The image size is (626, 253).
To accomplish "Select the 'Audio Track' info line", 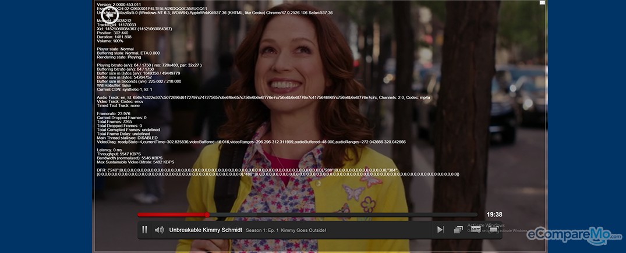I will coord(263,97).
